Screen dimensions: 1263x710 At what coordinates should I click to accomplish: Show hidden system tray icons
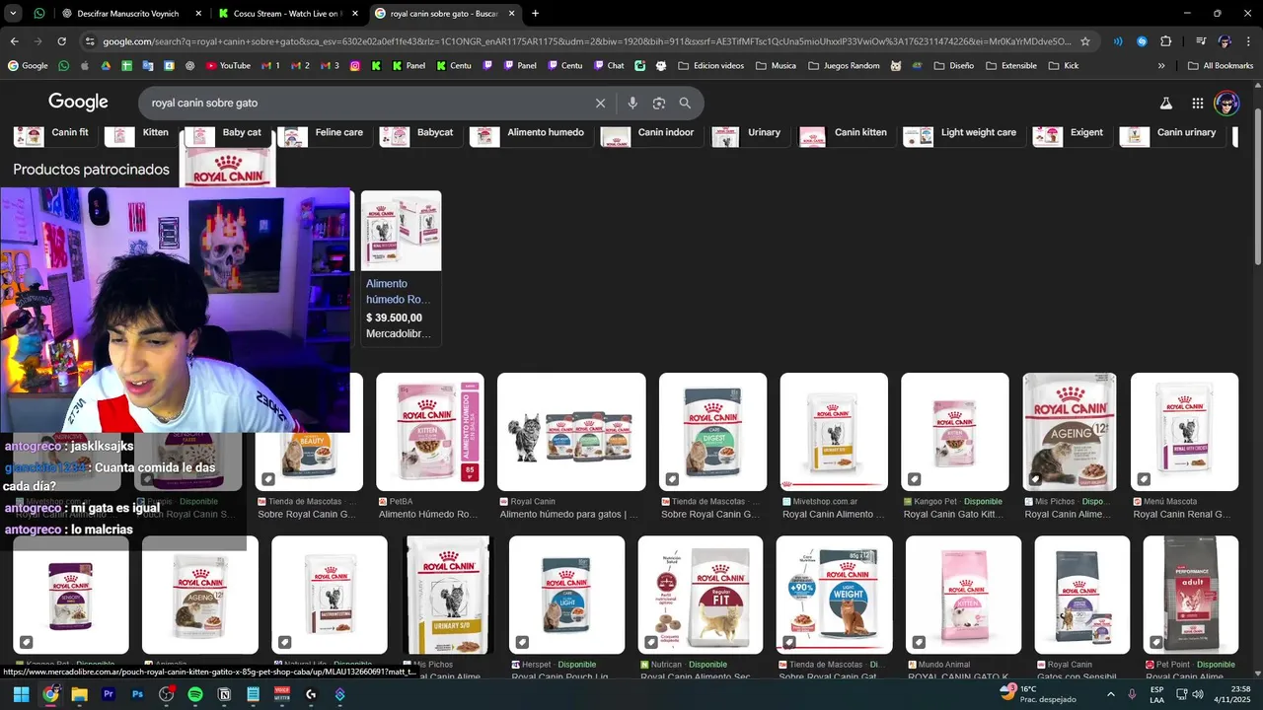point(1111,694)
